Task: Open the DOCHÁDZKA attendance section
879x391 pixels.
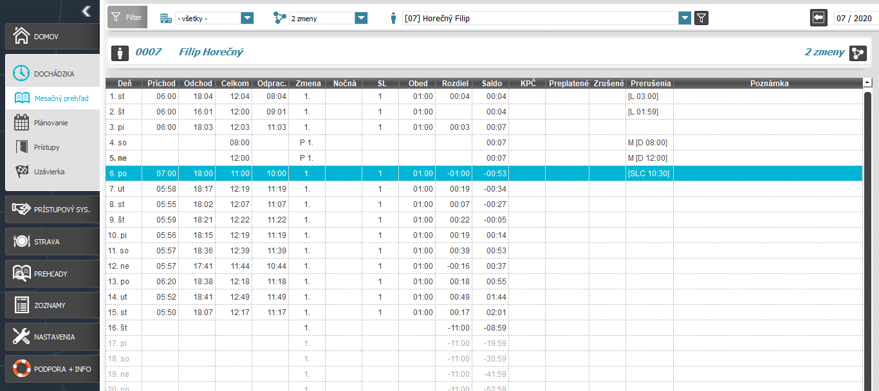Action: coord(53,73)
